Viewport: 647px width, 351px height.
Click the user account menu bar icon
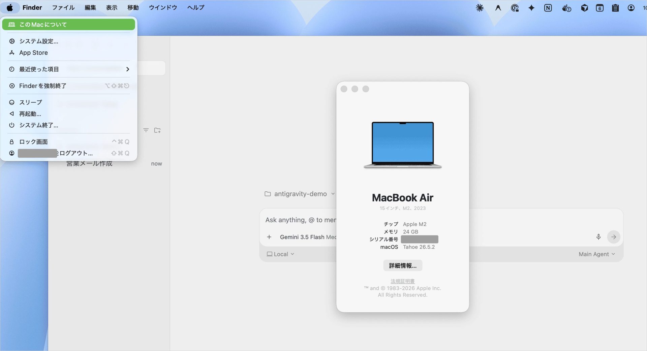[631, 8]
